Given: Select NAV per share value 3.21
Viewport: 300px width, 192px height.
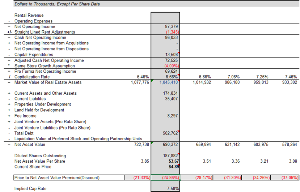Looking at the screenshot, I should pos(264,161).
